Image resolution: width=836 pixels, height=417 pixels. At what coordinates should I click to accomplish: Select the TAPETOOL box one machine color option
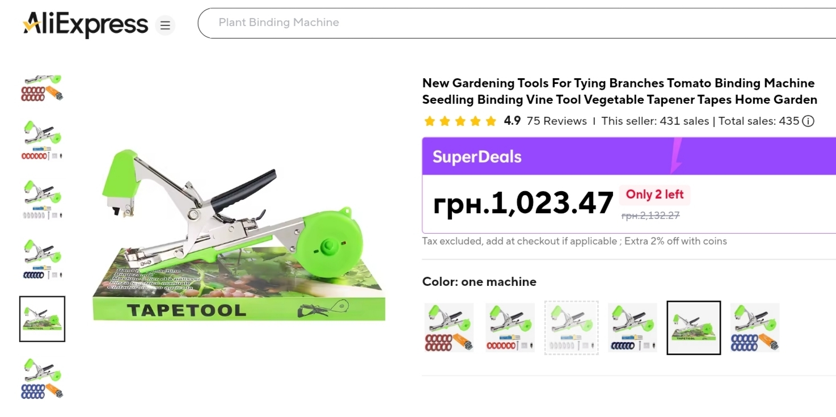point(694,327)
